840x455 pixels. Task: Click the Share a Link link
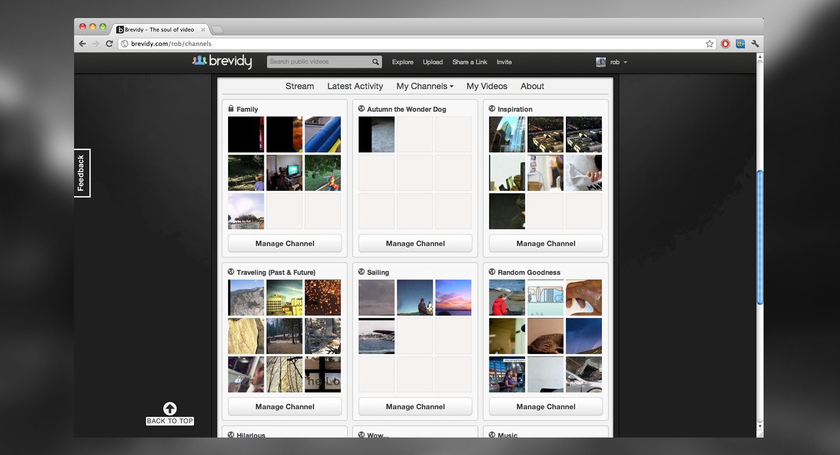[470, 62]
